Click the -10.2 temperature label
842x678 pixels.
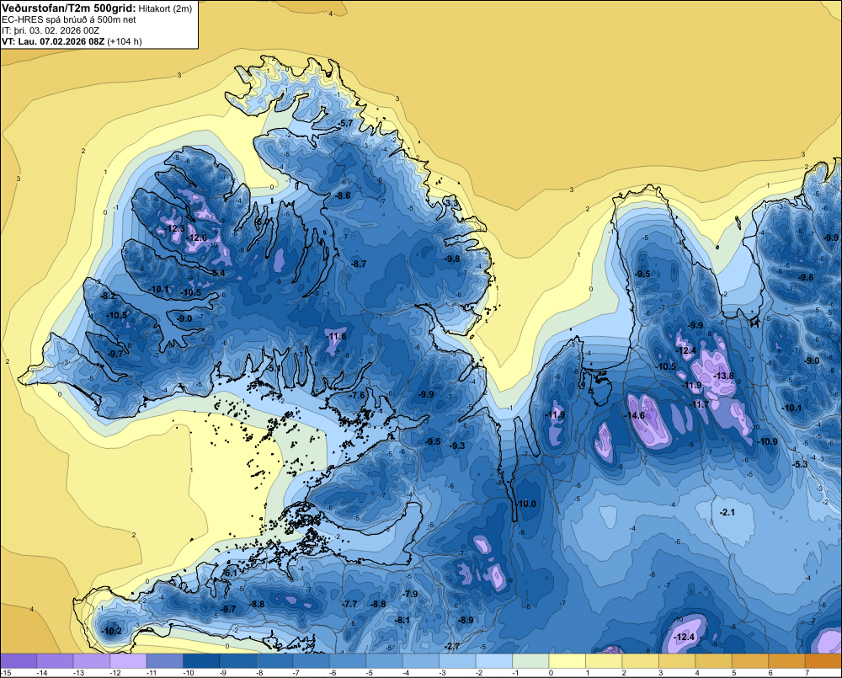pos(111,632)
